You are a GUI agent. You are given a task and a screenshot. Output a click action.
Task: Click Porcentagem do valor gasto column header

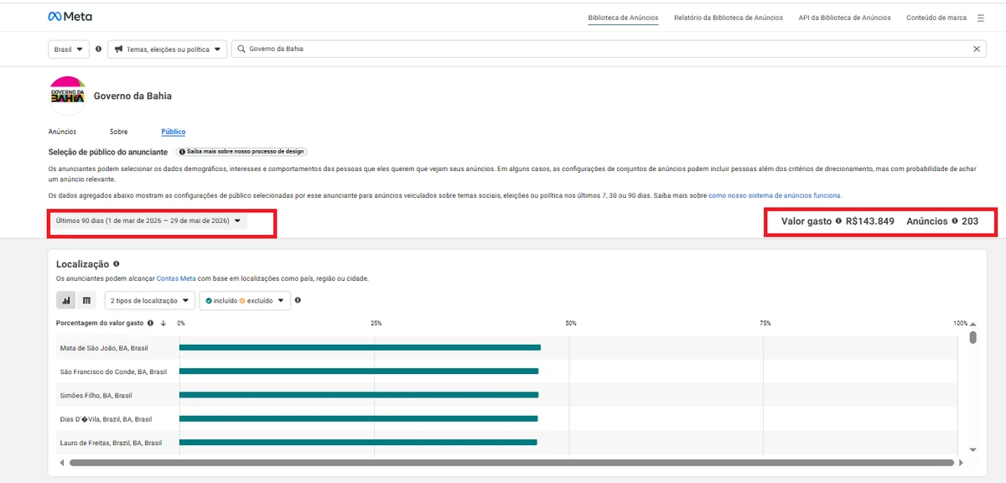coord(100,323)
